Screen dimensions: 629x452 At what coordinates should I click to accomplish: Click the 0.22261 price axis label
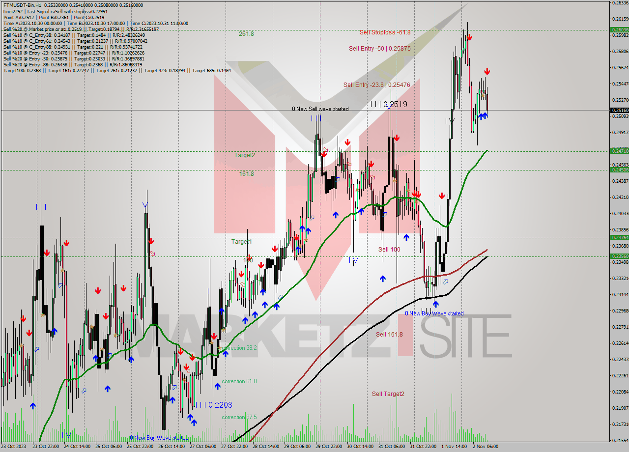click(x=620, y=375)
